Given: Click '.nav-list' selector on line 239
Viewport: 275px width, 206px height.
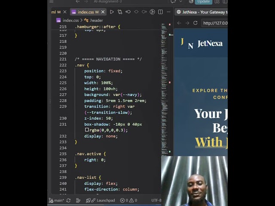Looking at the screenshot, I should coord(86,177).
